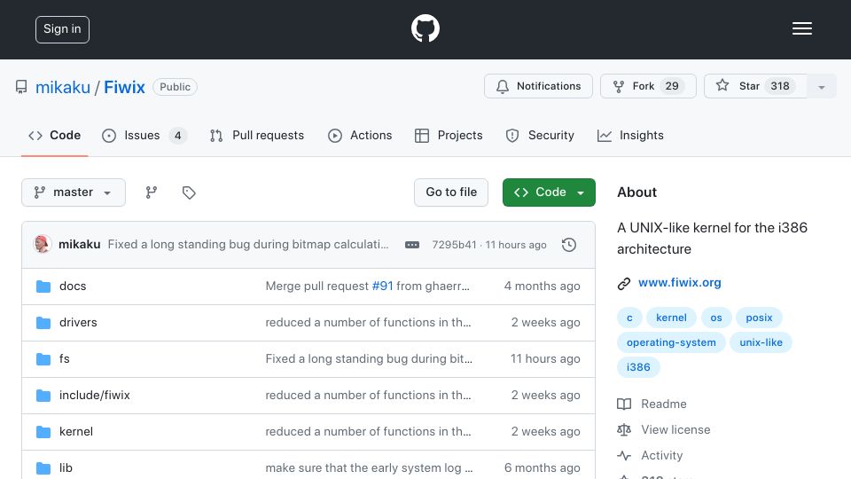The height and width of the screenshot is (479, 851).
Task: Click the include/fiwix folder icon
Action: [43, 396]
